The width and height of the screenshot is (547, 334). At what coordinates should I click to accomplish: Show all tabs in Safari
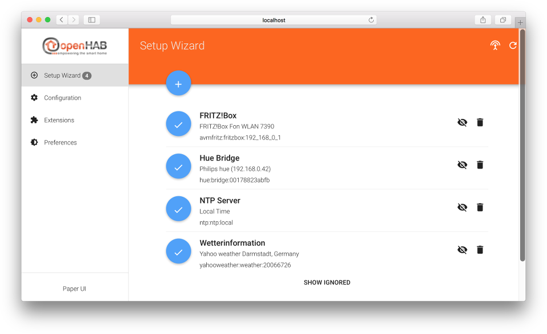pyautogui.click(x=503, y=20)
